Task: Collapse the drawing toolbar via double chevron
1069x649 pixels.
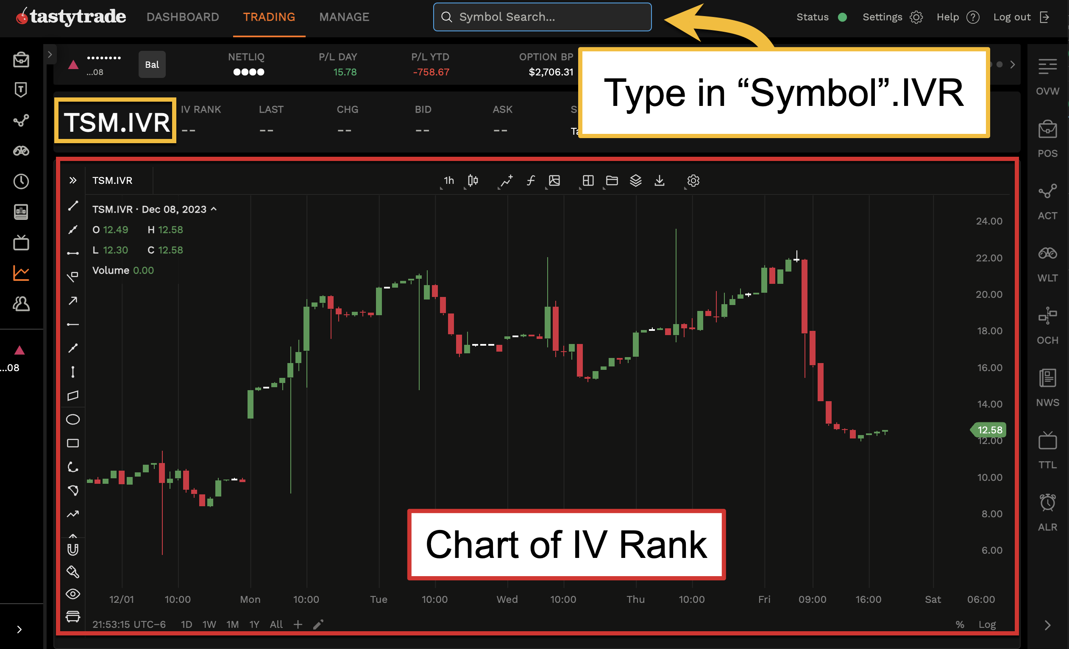Action: tap(73, 180)
